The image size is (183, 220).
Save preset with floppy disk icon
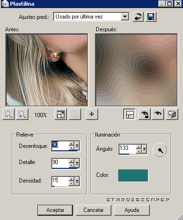tap(151, 17)
